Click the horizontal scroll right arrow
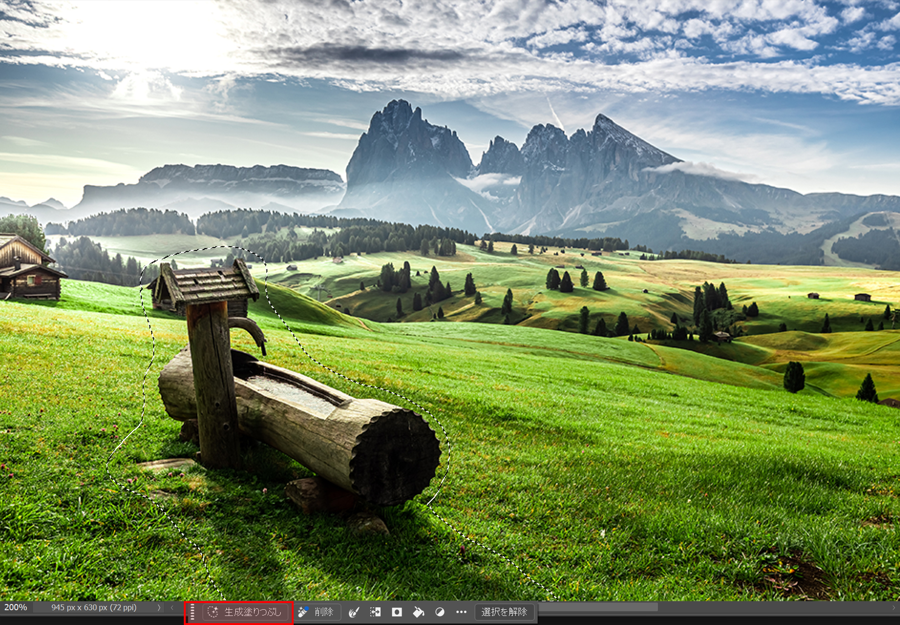 click(894, 607)
